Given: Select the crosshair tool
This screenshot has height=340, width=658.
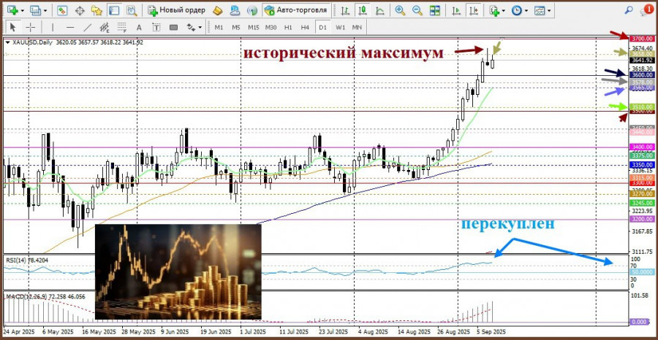Looking at the screenshot, I should (x=31, y=27).
